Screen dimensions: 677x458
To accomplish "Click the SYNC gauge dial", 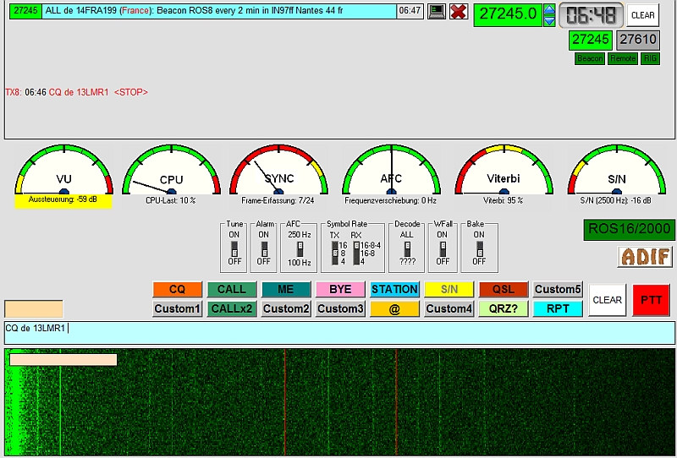I will tap(278, 172).
